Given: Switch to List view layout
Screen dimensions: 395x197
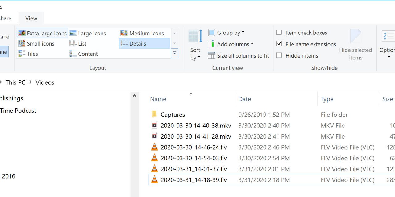Looking at the screenshot, I should 78,43.
